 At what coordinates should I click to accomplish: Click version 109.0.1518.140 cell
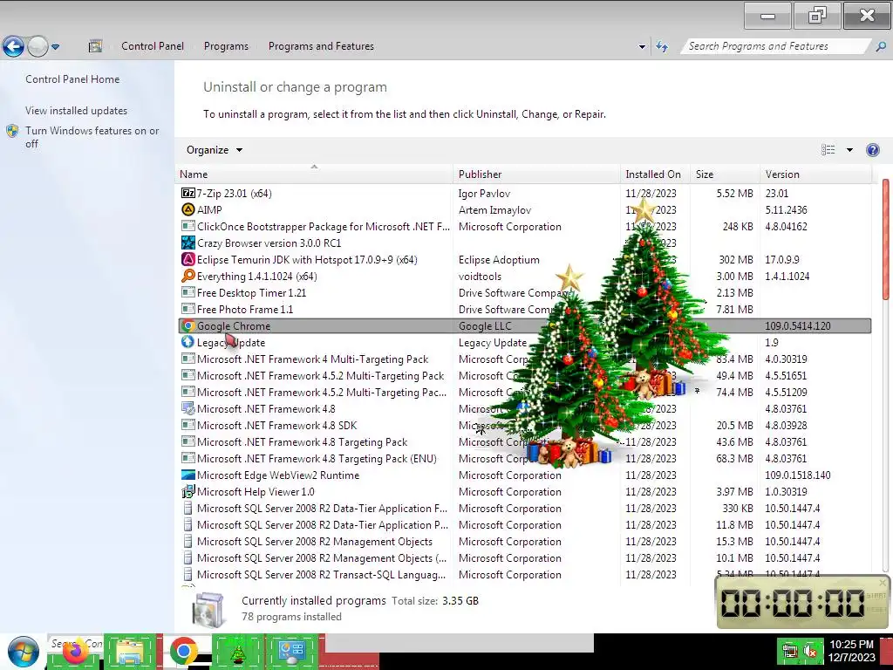798,475
